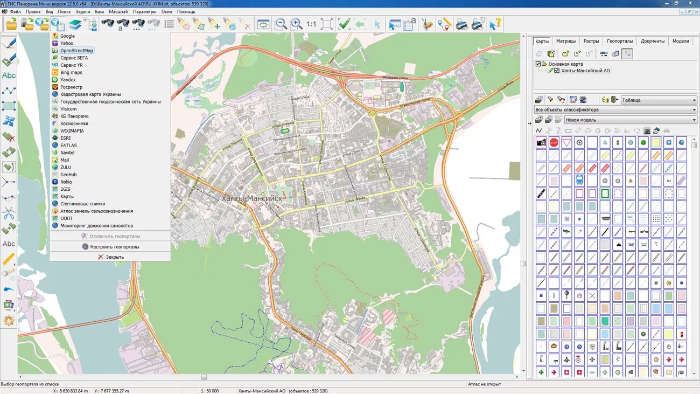Click the Ханты-Мансийск city label on map
700x394 pixels.
(251, 198)
